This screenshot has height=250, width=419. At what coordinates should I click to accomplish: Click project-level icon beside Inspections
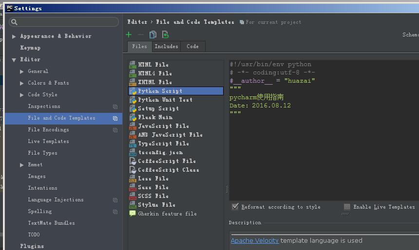115,107
